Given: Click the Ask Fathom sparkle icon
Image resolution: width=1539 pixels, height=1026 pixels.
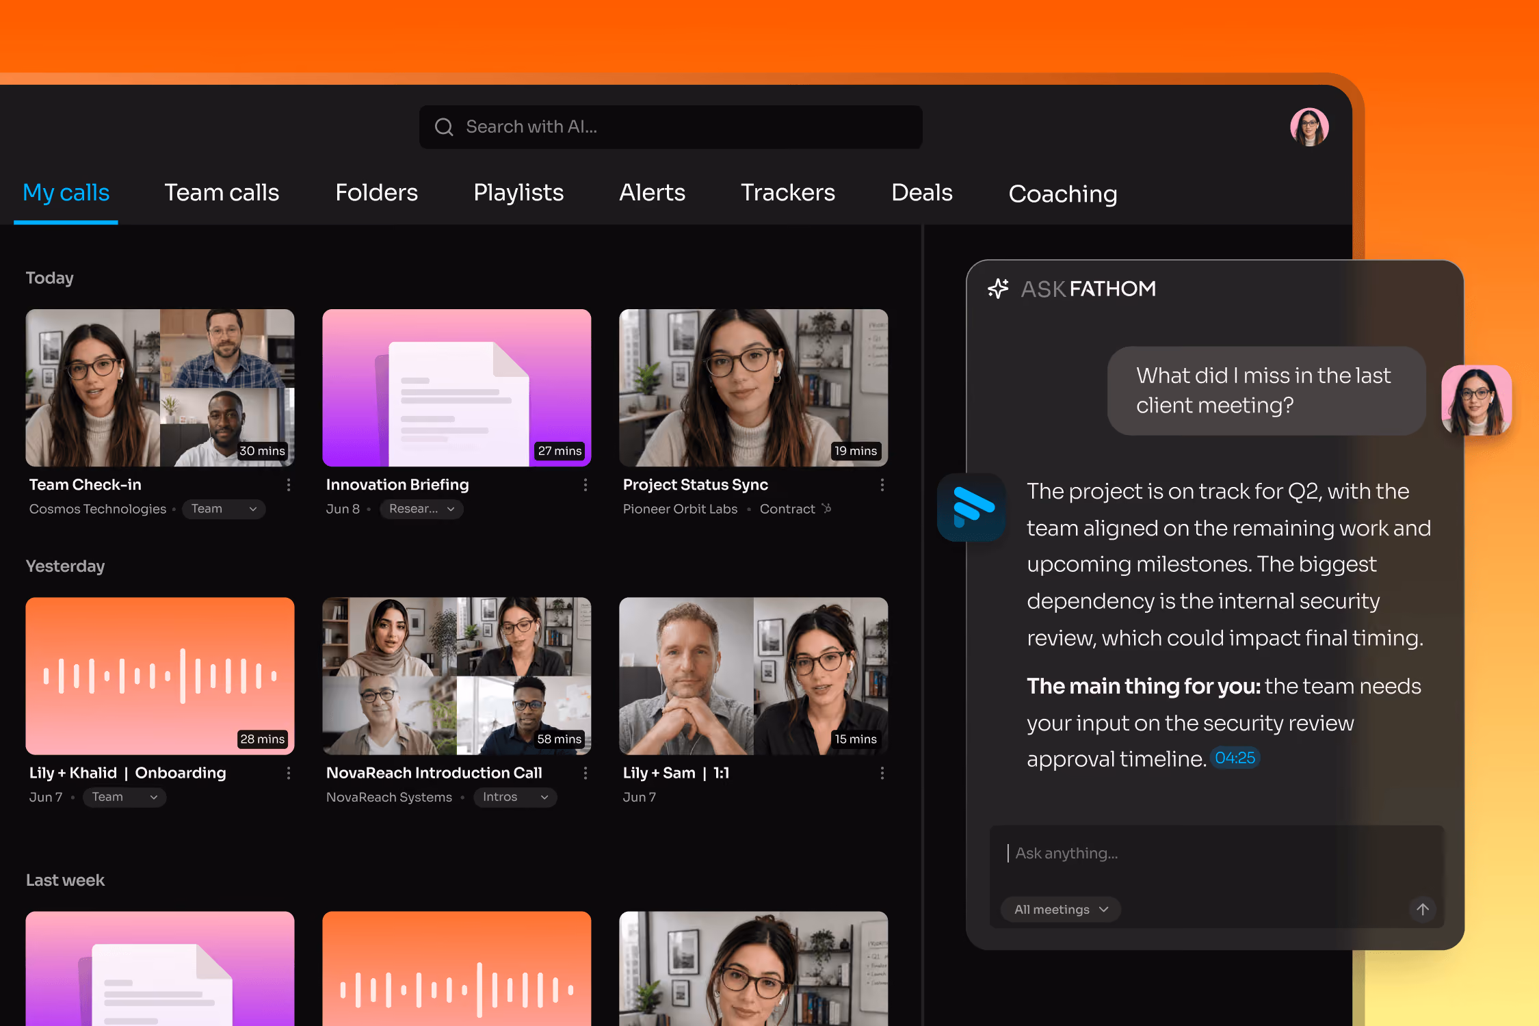Looking at the screenshot, I should [x=999, y=289].
